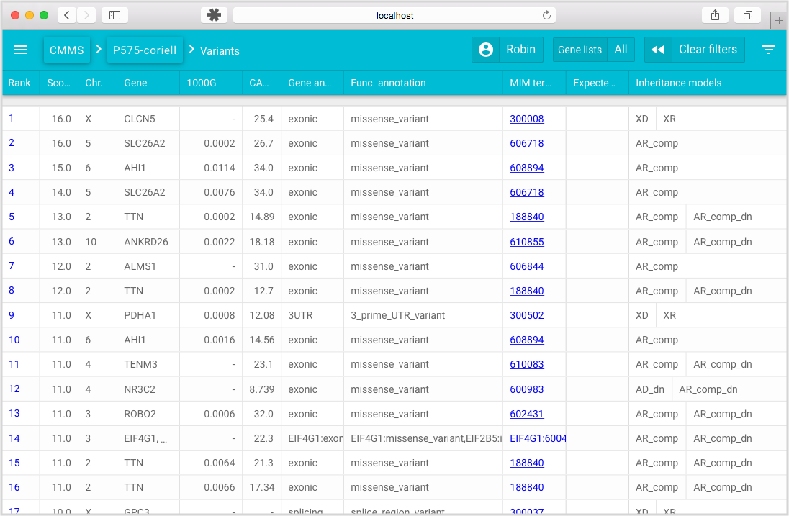Navigate to CMMS breadcrumb
This screenshot has height=516, width=789.
[x=67, y=50]
